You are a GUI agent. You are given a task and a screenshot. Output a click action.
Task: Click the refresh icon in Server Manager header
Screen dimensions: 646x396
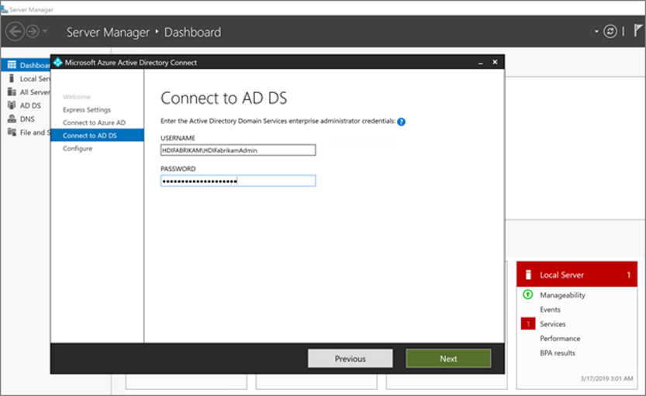point(610,31)
